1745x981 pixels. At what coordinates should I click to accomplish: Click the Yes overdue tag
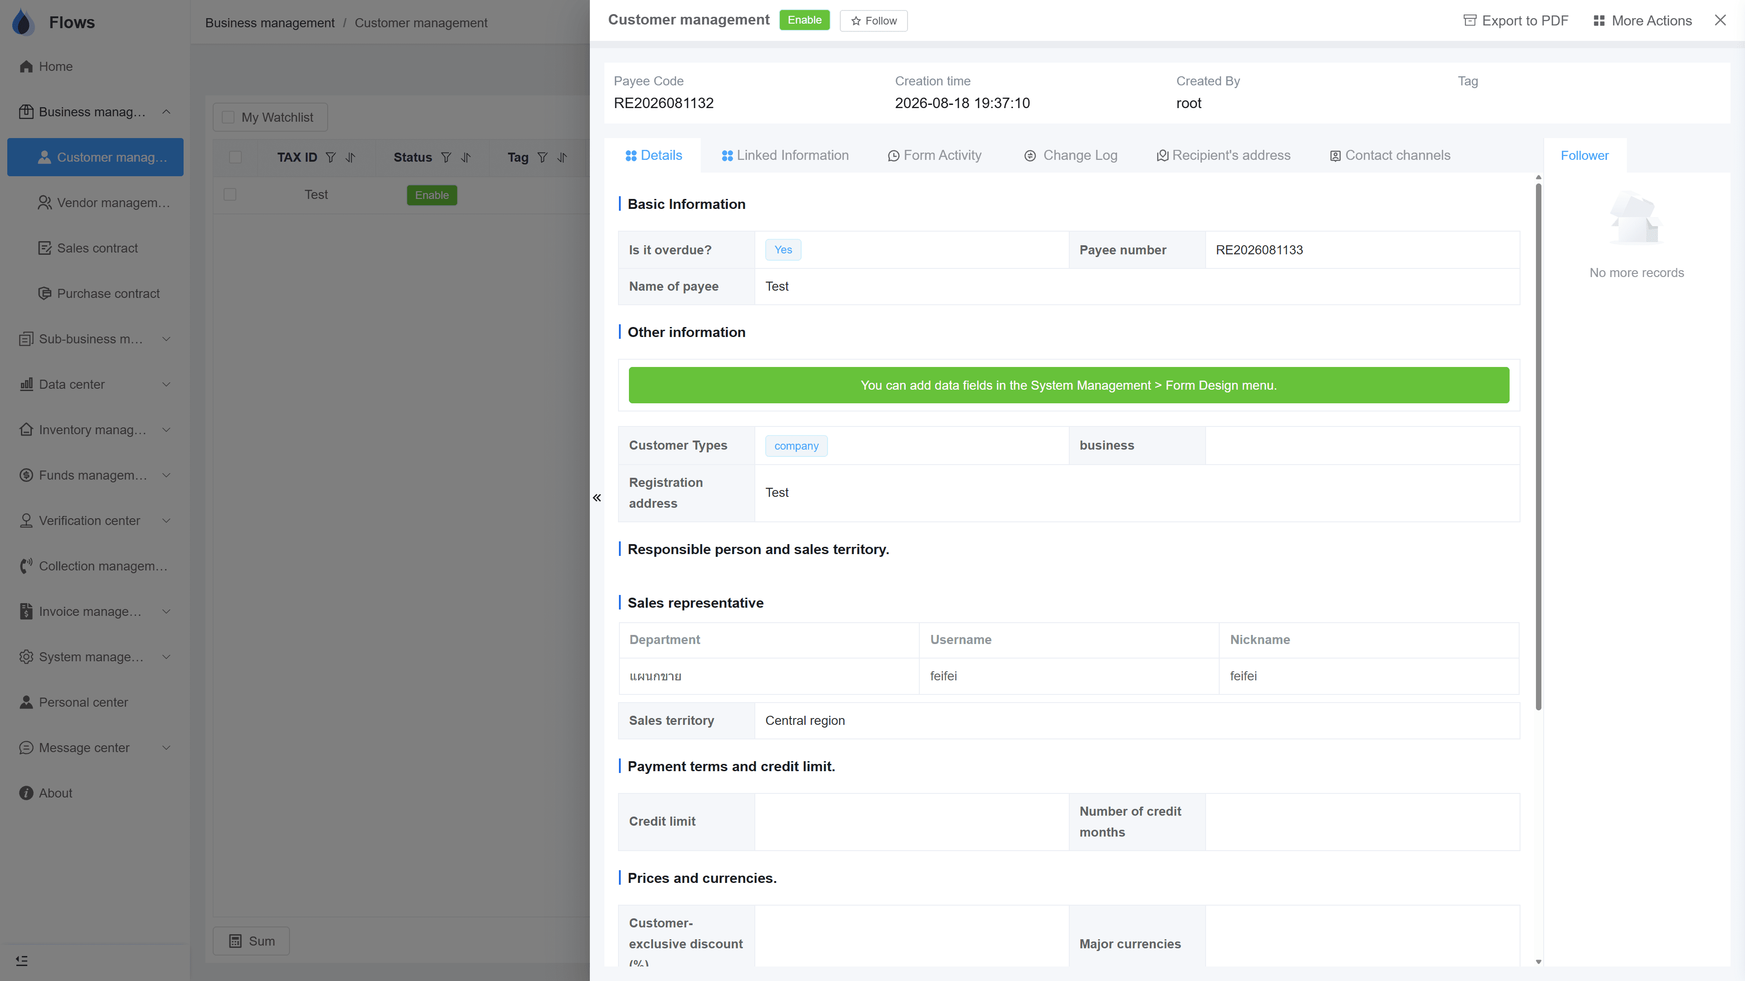783,250
